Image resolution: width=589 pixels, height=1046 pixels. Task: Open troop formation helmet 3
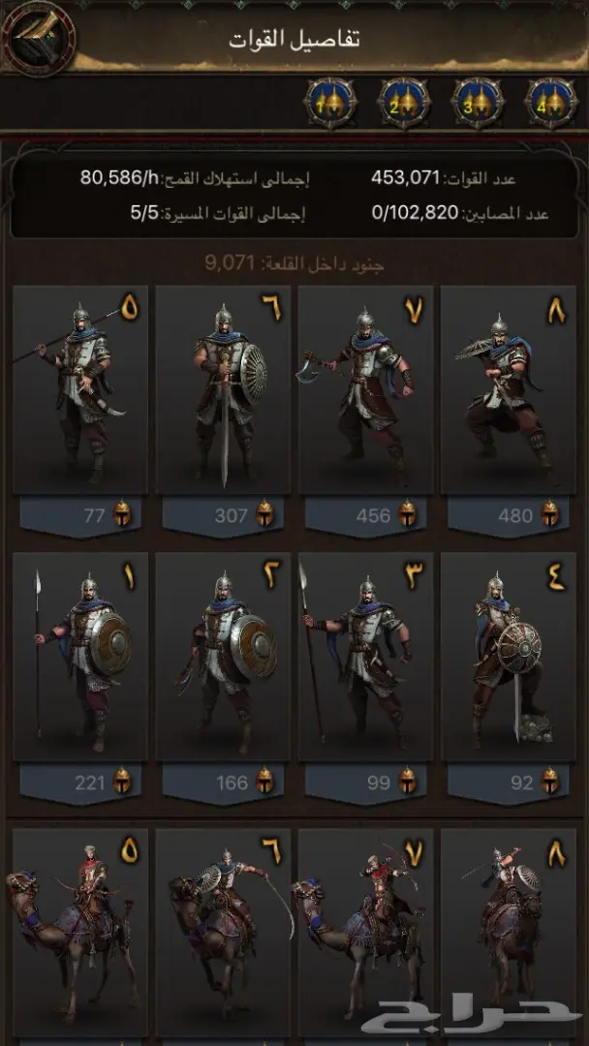tap(478, 104)
